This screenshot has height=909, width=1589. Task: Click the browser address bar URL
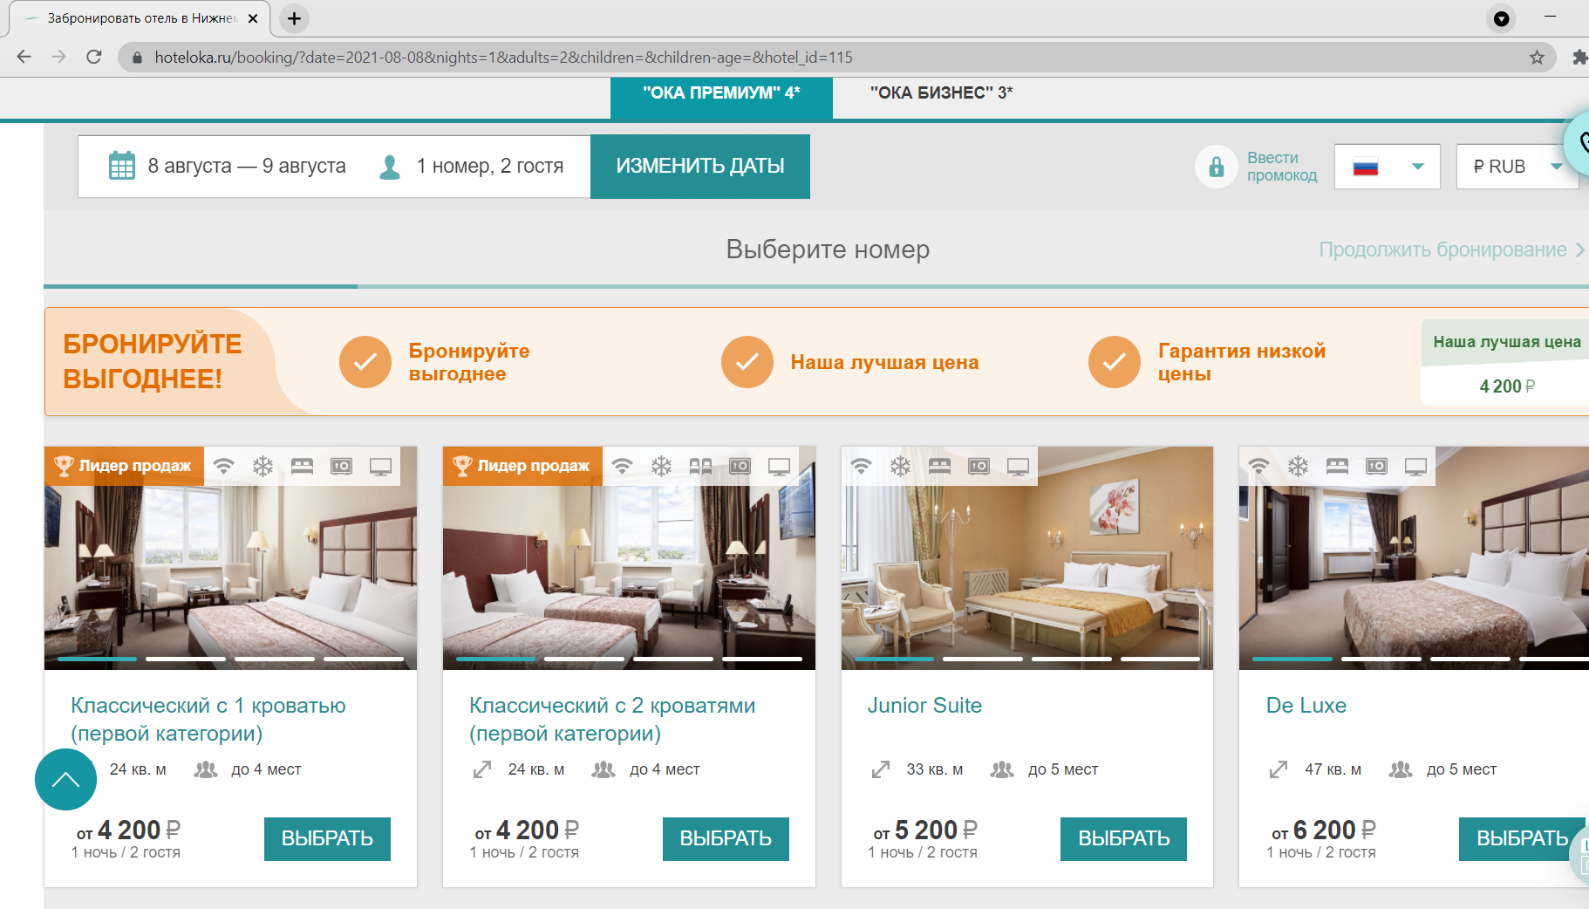point(503,58)
